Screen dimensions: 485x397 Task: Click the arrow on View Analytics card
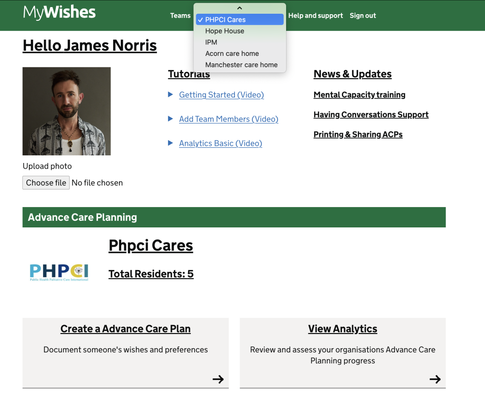[435, 379]
